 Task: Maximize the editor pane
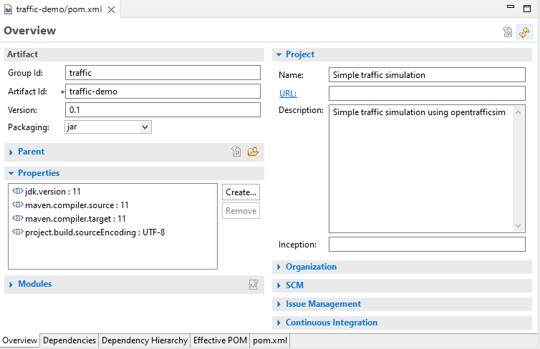coord(527,9)
